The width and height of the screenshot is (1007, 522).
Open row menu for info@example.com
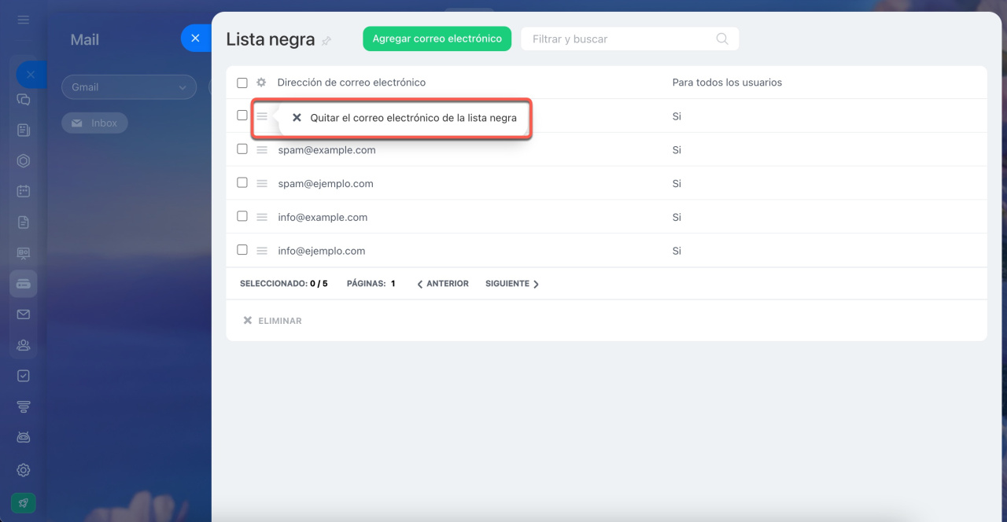262,218
